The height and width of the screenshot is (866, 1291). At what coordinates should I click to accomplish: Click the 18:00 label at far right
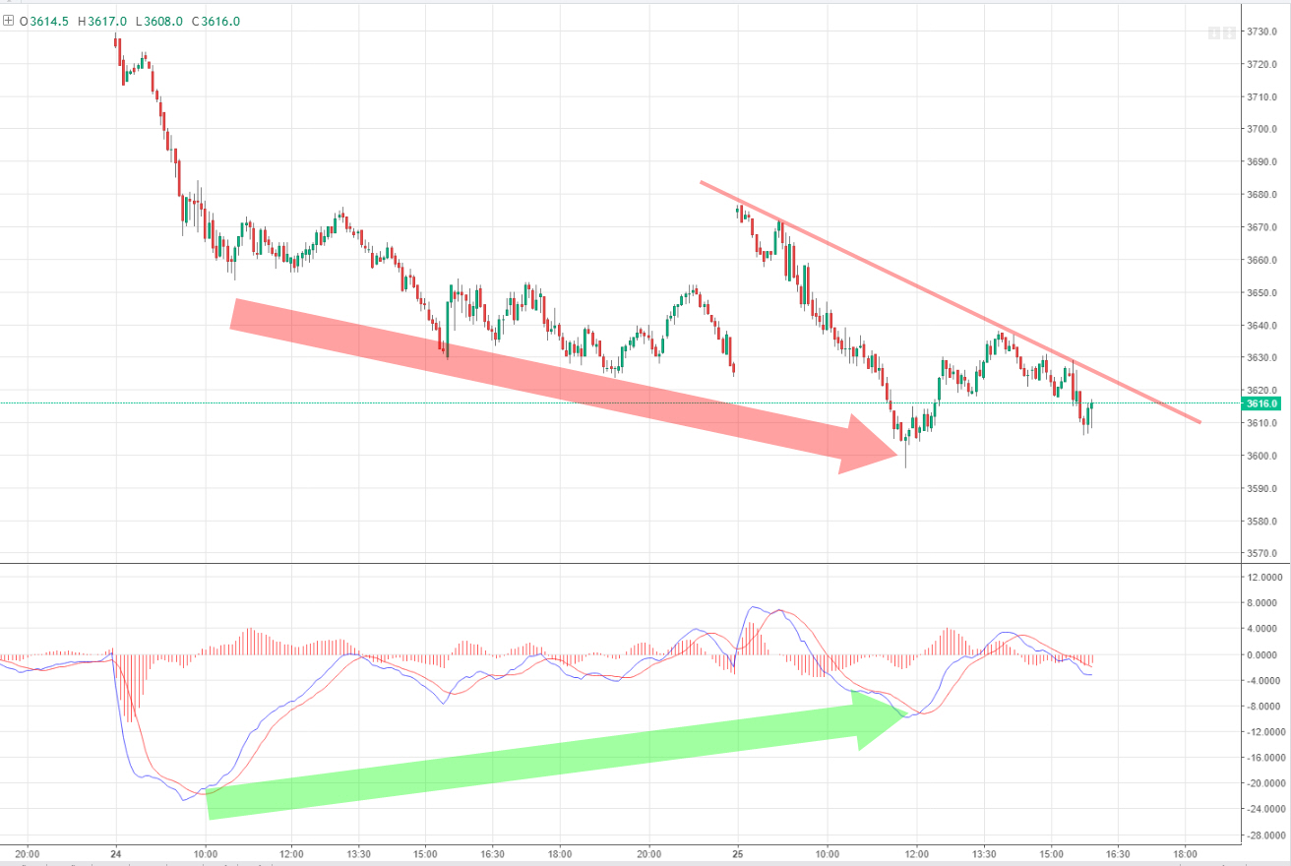coord(1185,852)
